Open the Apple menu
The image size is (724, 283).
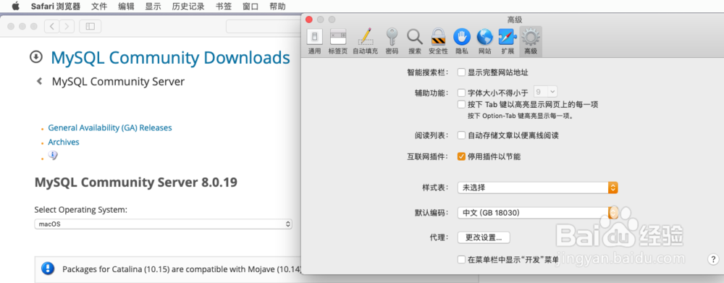pyautogui.click(x=16, y=7)
